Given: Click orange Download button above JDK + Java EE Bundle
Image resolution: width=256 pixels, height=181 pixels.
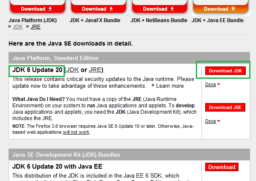Looking at the screenshot, I should (221, 9).
